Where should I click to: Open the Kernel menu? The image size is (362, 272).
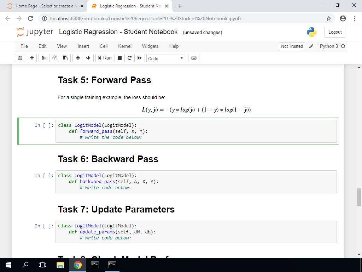pos(125,46)
